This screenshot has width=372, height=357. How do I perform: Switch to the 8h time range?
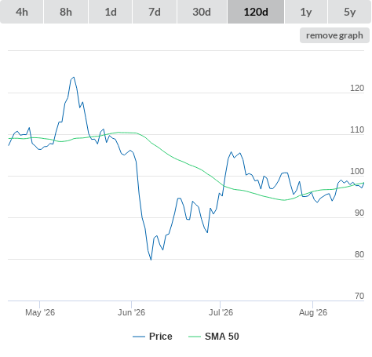pyautogui.click(x=66, y=12)
